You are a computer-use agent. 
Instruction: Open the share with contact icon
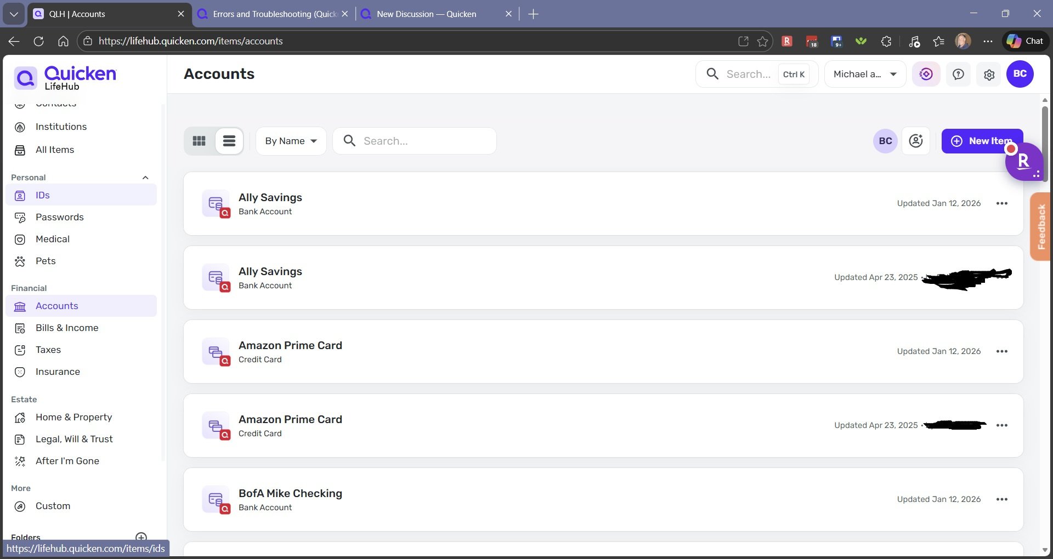coord(916,141)
